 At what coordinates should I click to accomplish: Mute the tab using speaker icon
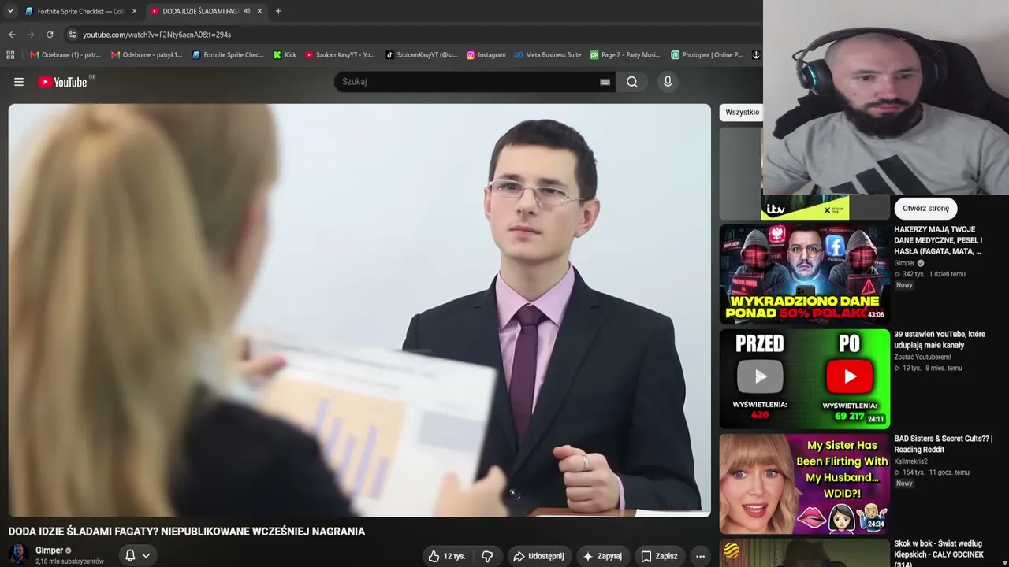pos(247,11)
